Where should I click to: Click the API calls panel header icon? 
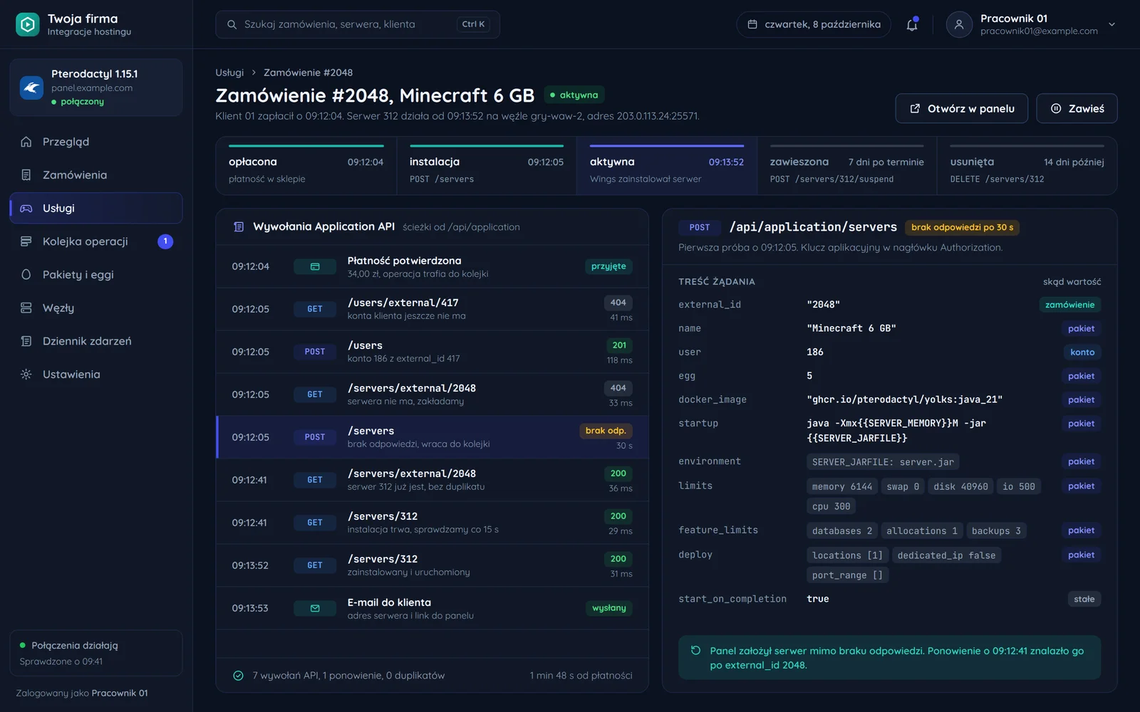(x=239, y=227)
